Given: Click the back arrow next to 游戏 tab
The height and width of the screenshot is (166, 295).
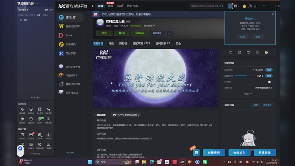Looking at the screenshot, I should coord(93,6).
